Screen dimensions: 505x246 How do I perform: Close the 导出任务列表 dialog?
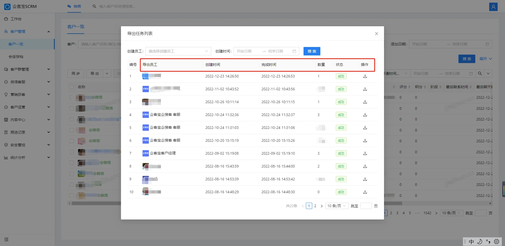coord(376,34)
